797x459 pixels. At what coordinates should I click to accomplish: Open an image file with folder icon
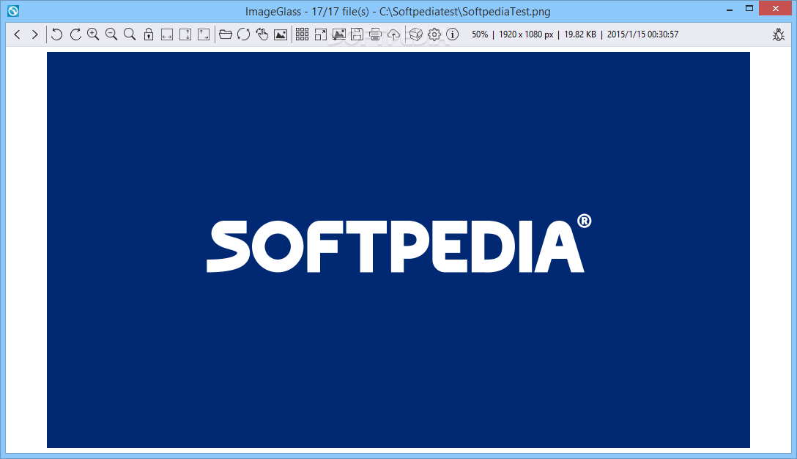click(225, 34)
